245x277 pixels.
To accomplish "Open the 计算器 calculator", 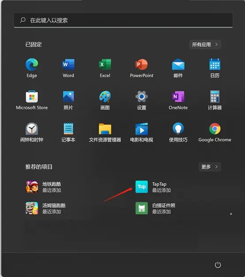I will pyautogui.click(x=215, y=100).
